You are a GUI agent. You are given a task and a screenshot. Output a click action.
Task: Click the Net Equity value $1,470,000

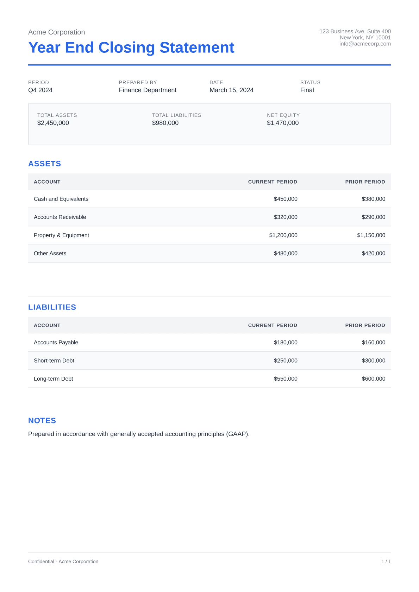click(x=282, y=123)
